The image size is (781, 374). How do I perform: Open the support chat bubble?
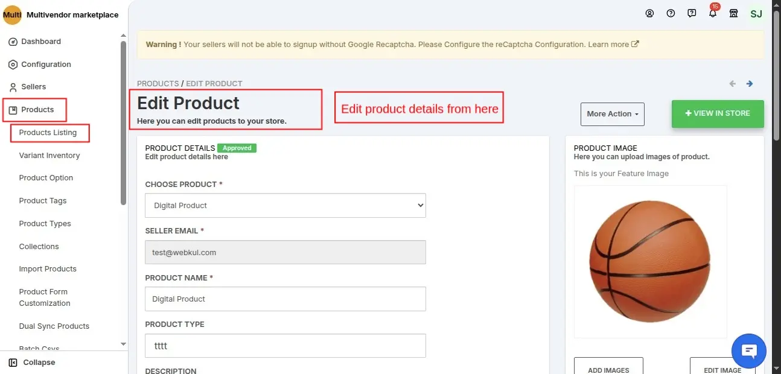[x=748, y=350]
